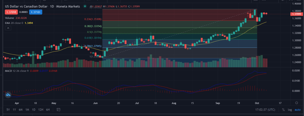Click the spread value 0.00003
The image size is (304, 116).
click(23, 12)
